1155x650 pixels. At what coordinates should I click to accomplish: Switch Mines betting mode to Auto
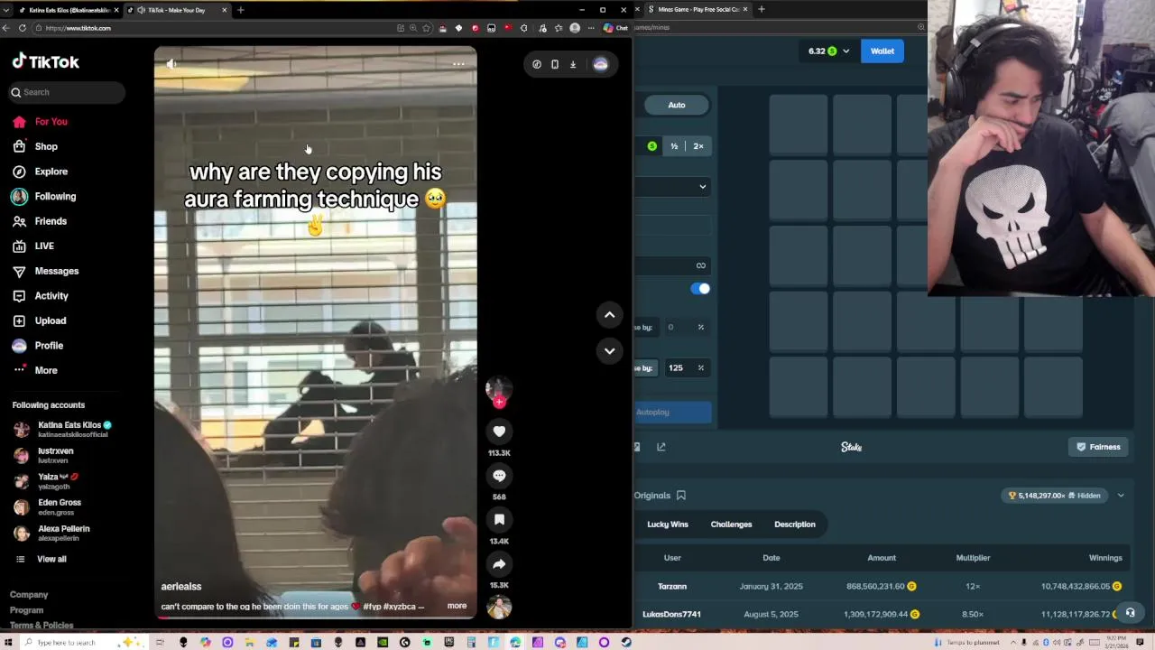click(677, 105)
